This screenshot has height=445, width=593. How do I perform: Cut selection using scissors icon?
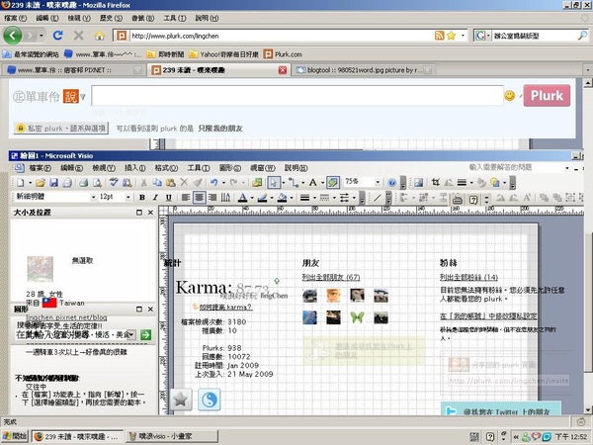(143, 183)
